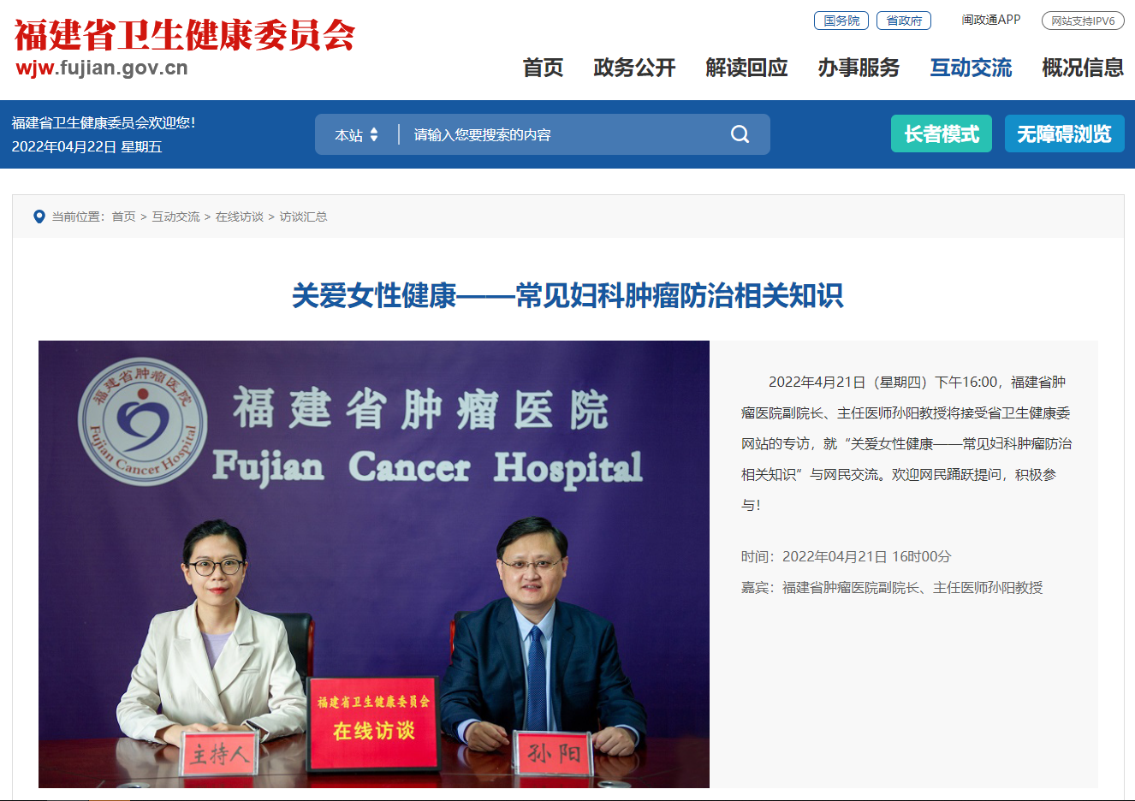Go to 政务公开 menu item

coord(634,68)
